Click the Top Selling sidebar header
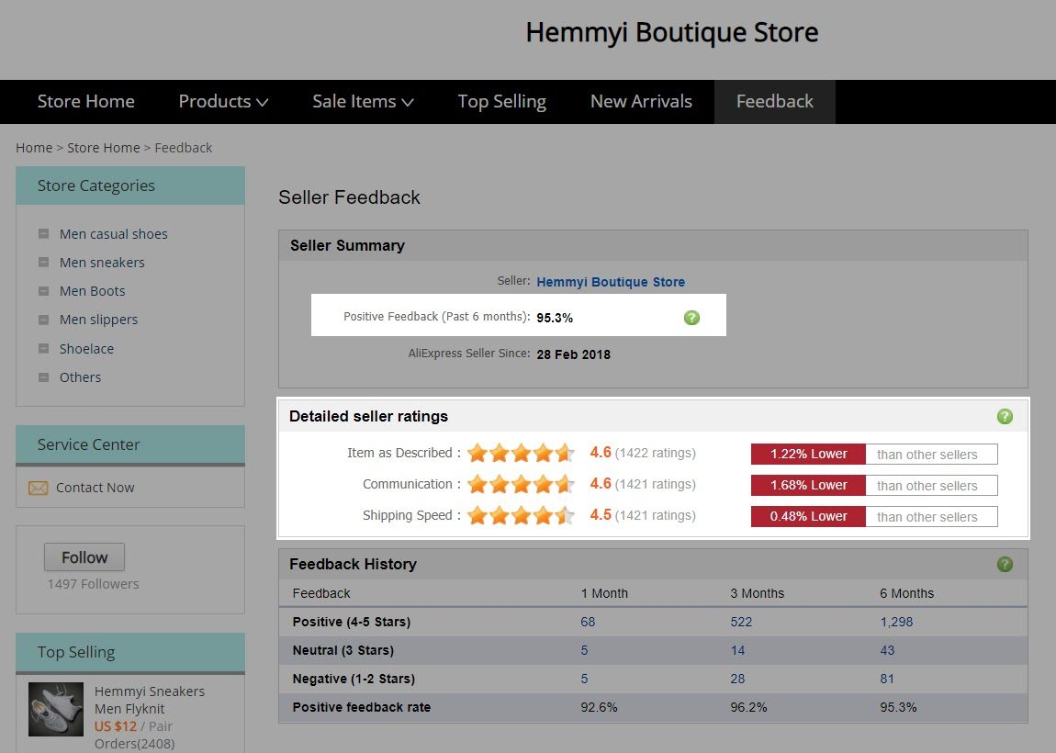The image size is (1056, 753). [130, 652]
